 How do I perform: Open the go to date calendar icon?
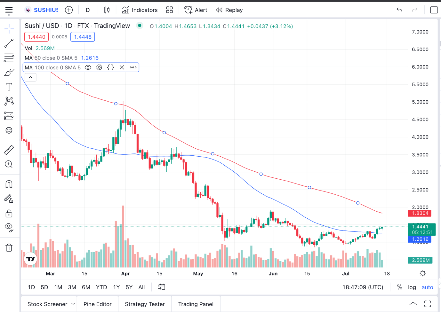162,287
